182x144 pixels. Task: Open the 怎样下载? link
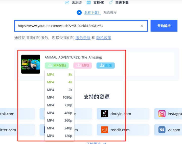point(93,13)
